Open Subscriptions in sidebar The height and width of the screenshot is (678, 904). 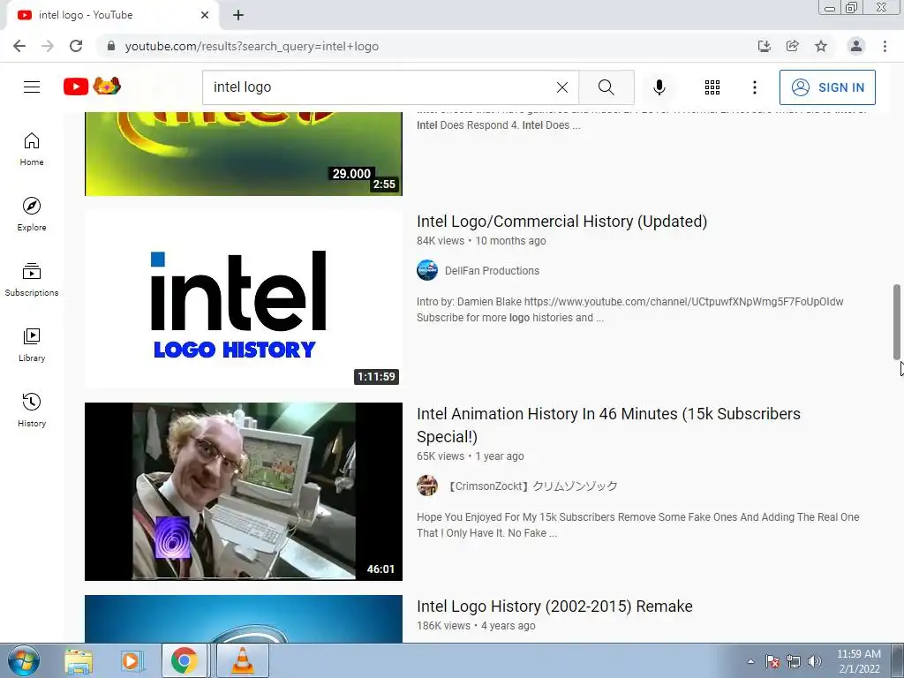click(32, 280)
